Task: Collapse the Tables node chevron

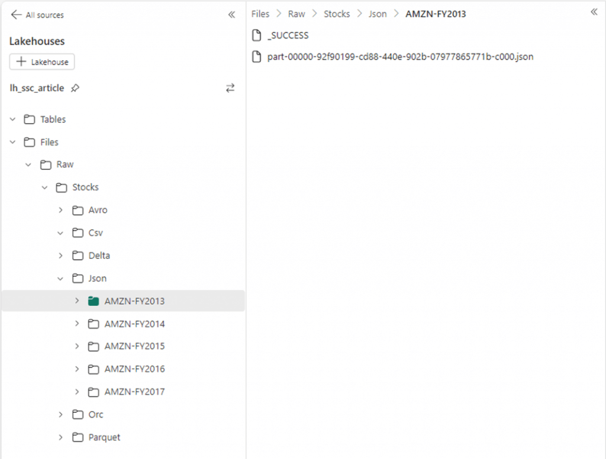Action: 13,119
